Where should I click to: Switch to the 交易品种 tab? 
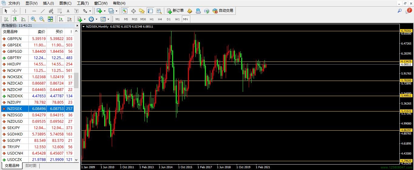(x=12, y=166)
